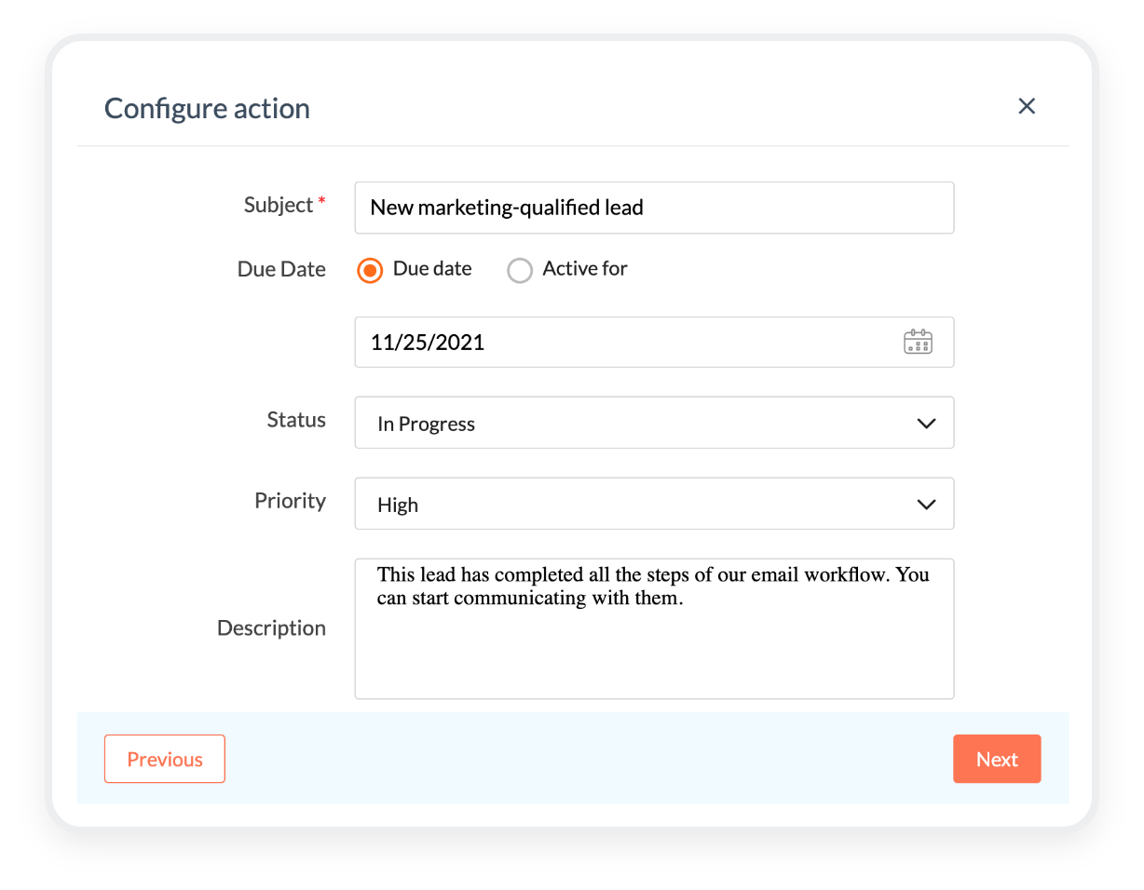This screenshot has width=1144, height=890.
Task: Open the Priority dropdown showing 'High'
Action: (654, 504)
